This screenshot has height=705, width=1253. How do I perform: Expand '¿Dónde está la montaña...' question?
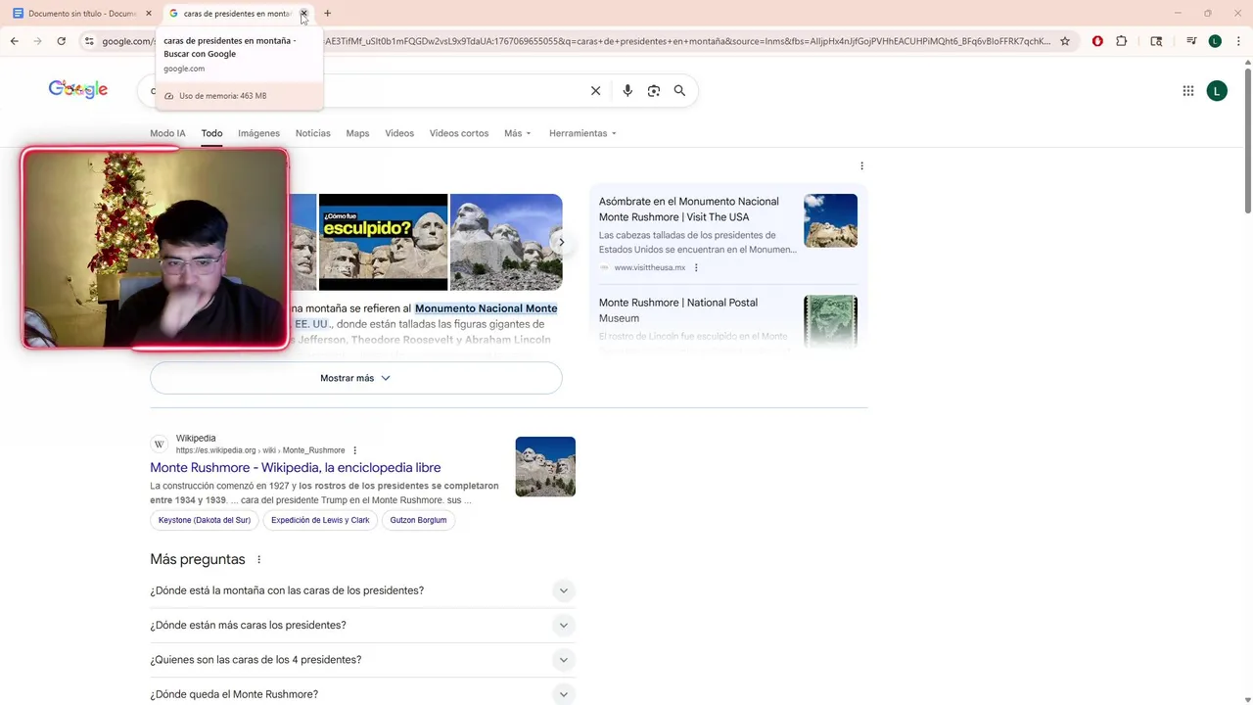[362, 590]
